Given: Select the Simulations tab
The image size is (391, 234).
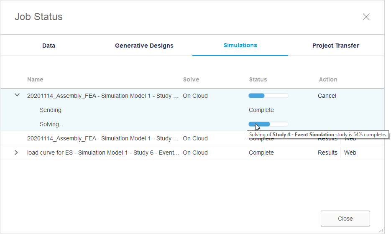Looking at the screenshot, I should pyautogui.click(x=240, y=45).
